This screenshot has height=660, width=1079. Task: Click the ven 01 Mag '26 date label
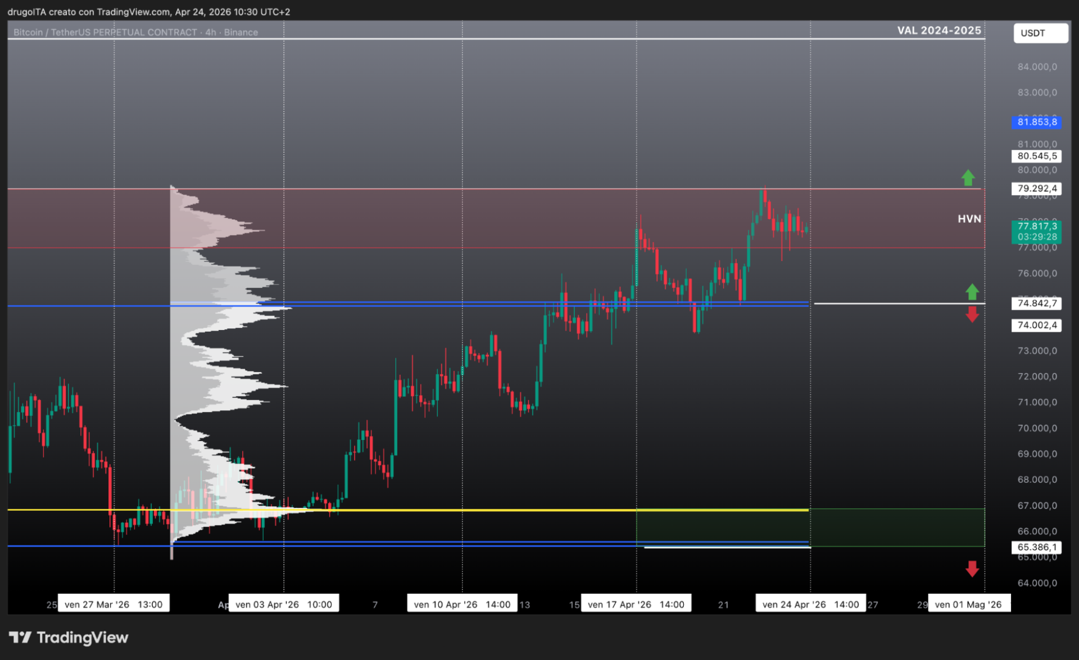[x=969, y=604]
